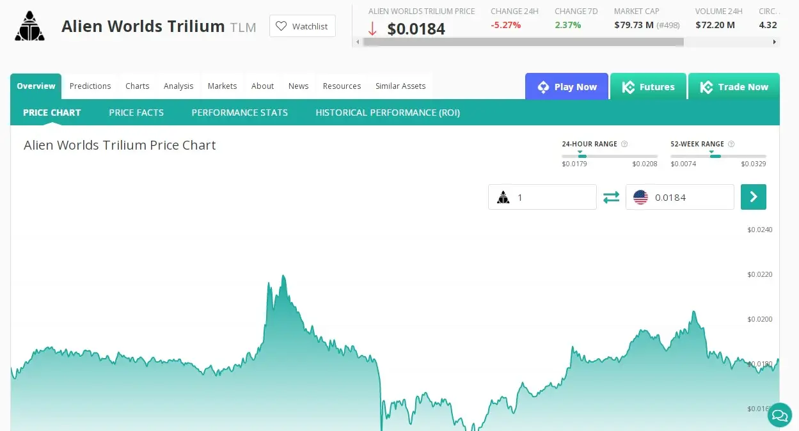Click the 2.37% 7D change value

pyautogui.click(x=568, y=25)
